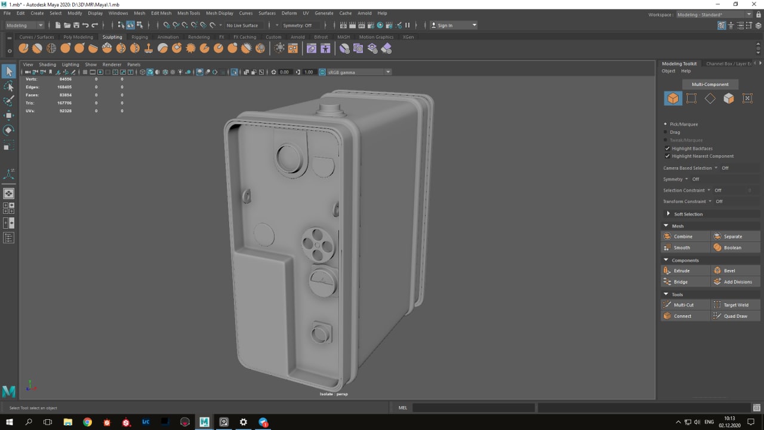The height and width of the screenshot is (430, 764).
Task: Select the Pick/Marquee radio option
Action: point(666,124)
